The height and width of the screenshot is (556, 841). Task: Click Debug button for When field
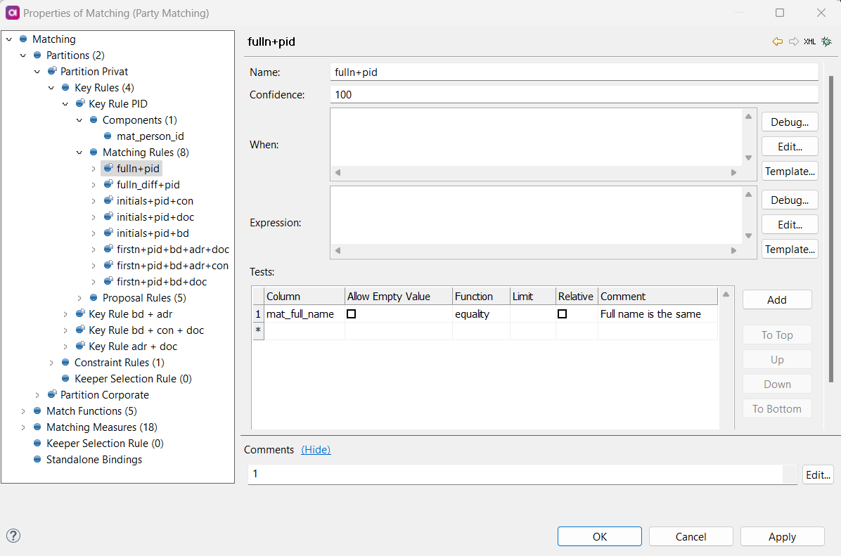(790, 122)
